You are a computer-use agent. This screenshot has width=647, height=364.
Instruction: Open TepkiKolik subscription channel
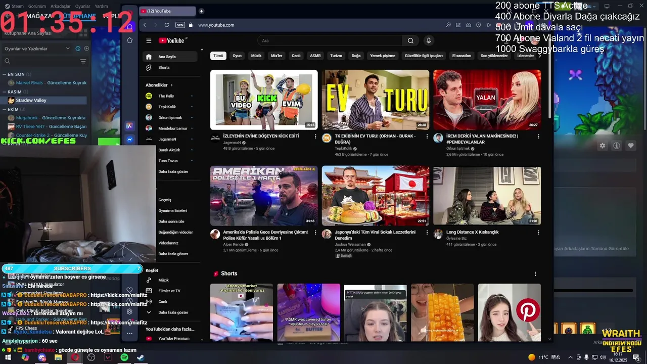click(x=170, y=107)
